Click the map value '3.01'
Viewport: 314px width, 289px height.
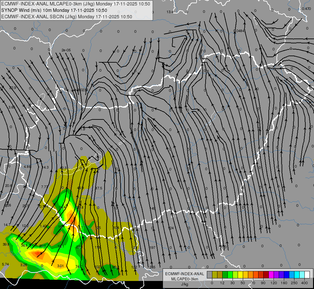point(60,266)
